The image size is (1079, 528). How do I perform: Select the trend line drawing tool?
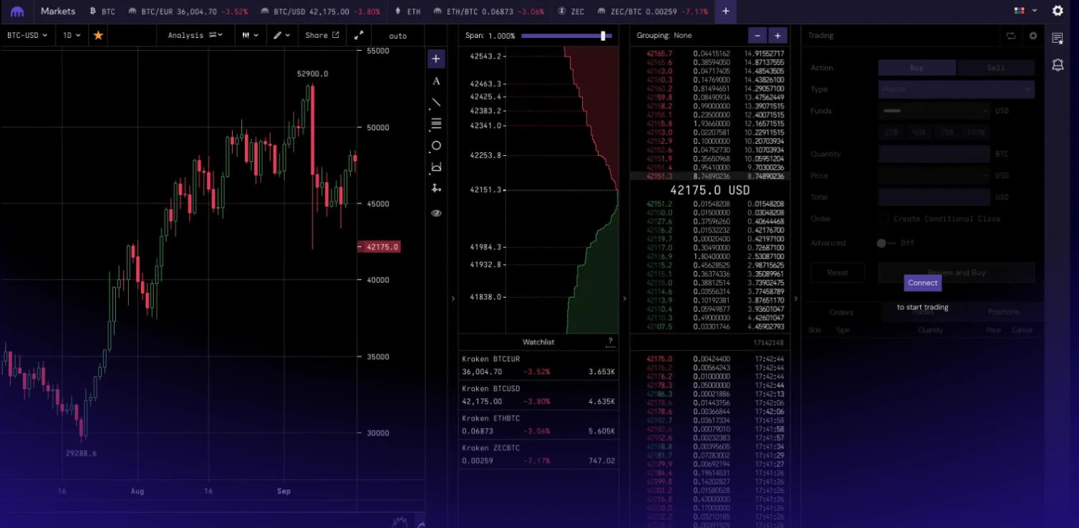(435, 102)
